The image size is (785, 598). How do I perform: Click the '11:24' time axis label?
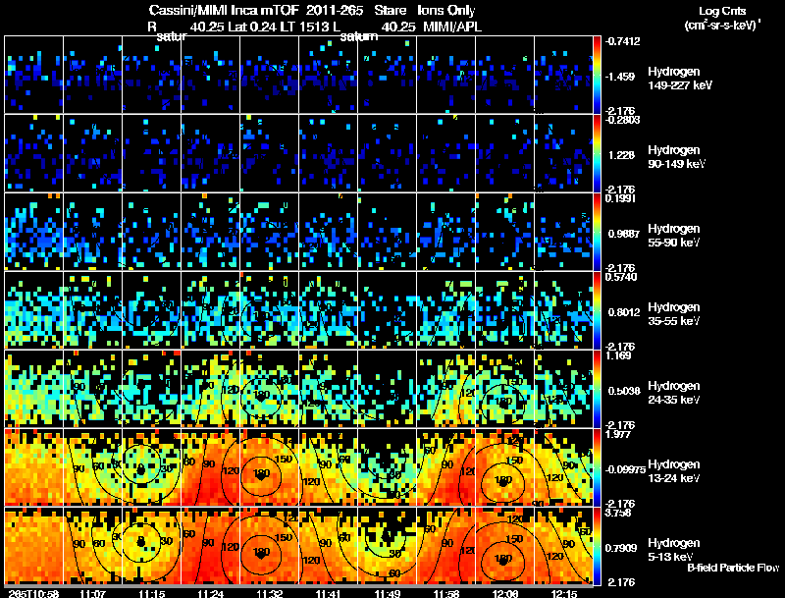click(x=210, y=593)
